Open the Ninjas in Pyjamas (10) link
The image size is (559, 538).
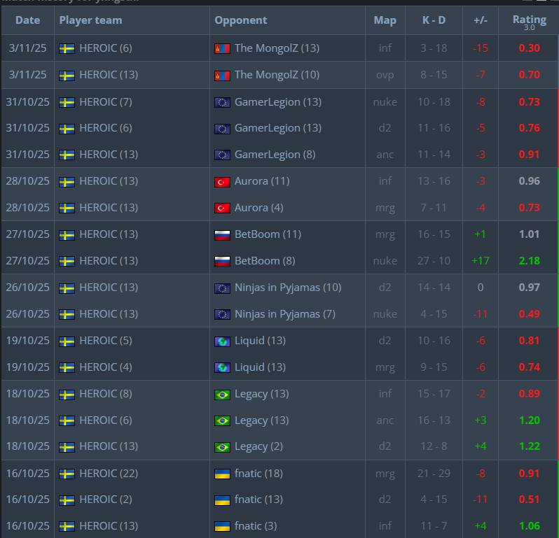click(288, 288)
